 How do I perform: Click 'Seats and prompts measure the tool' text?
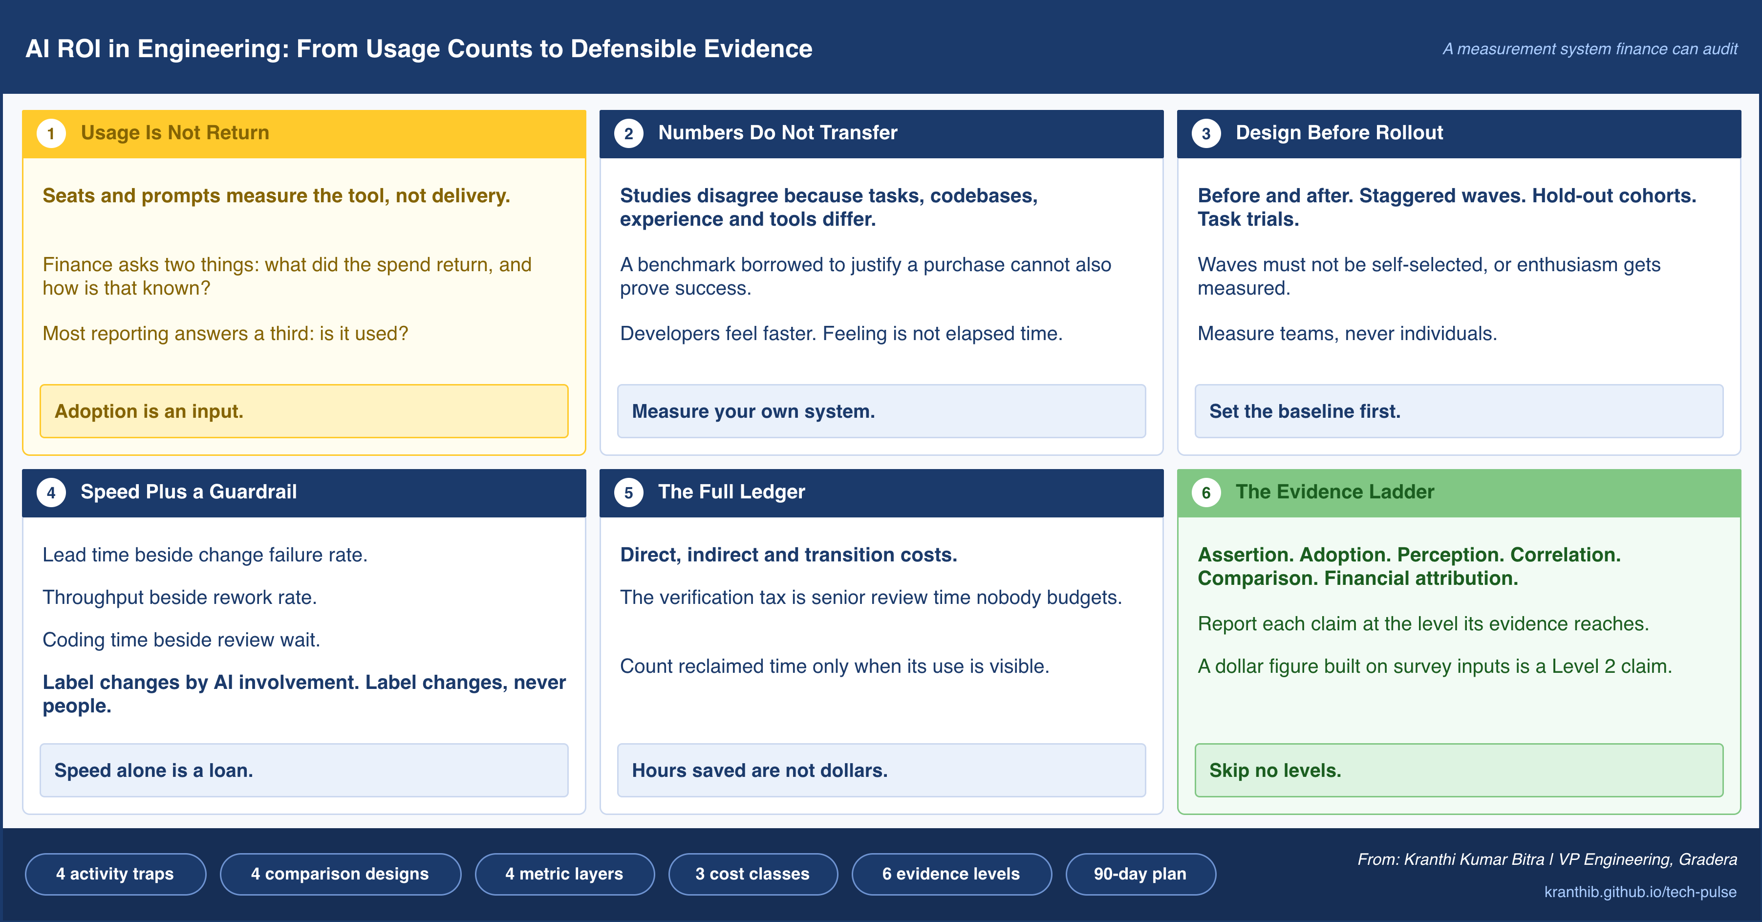pyautogui.click(x=276, y=196)
